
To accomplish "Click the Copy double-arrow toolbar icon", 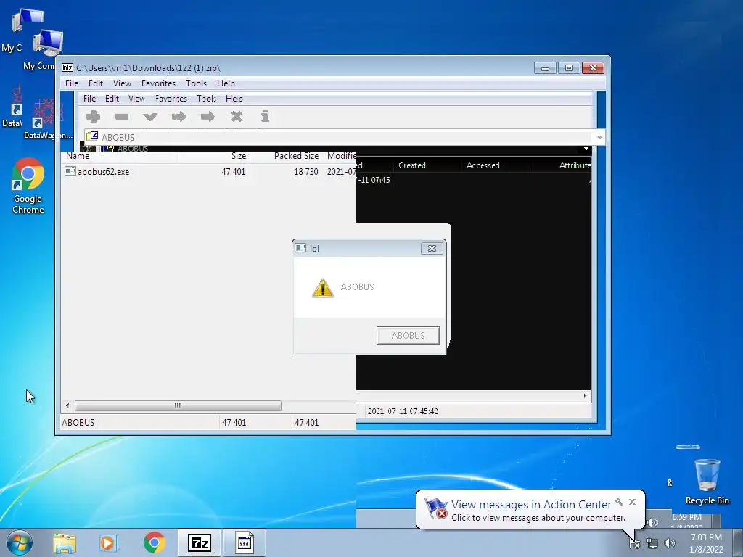I will 178,117.
